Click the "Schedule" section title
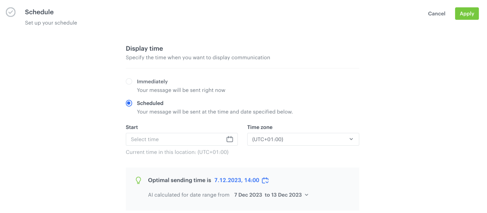 coord(39,12)
